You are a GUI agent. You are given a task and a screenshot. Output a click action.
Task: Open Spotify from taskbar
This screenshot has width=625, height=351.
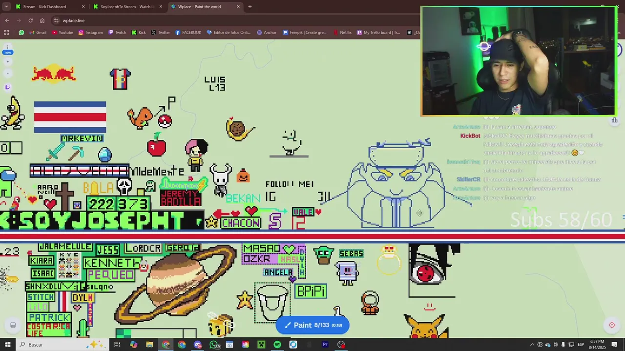(x=277, y=345)
